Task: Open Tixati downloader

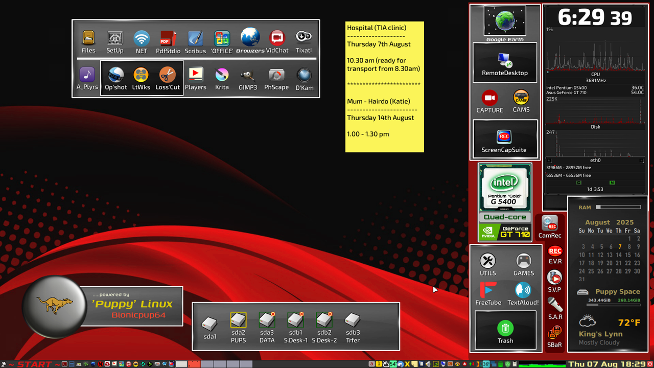Action: point(303,37)
